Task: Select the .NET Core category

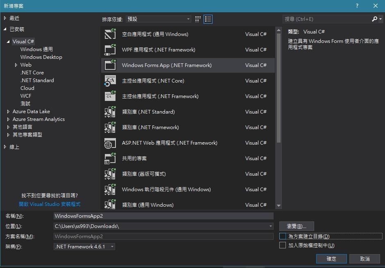Action: (32, 73)
